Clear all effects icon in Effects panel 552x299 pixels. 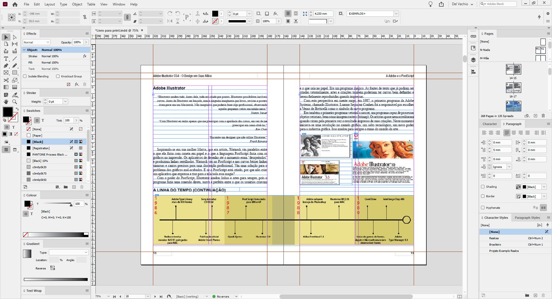68,84
